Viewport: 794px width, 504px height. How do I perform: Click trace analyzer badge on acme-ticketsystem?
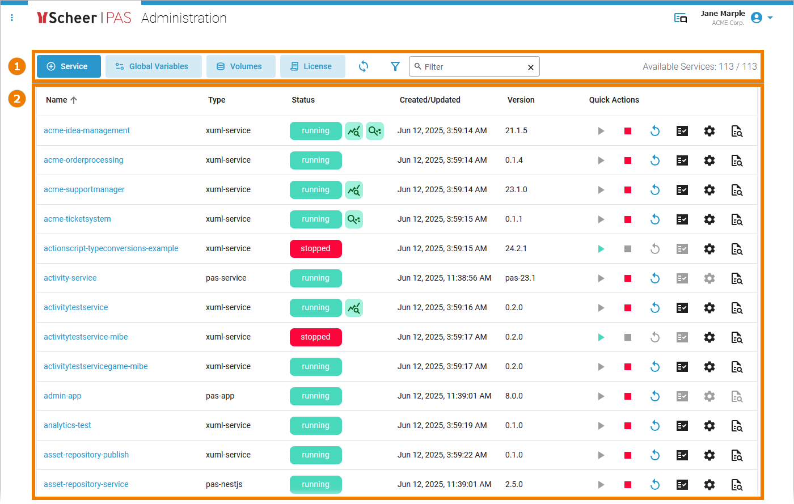click(x=354, y=219)
